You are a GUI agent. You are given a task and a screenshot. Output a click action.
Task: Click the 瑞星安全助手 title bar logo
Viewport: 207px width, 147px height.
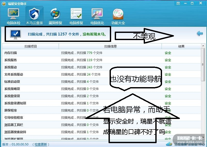click(x=4, y=4)
